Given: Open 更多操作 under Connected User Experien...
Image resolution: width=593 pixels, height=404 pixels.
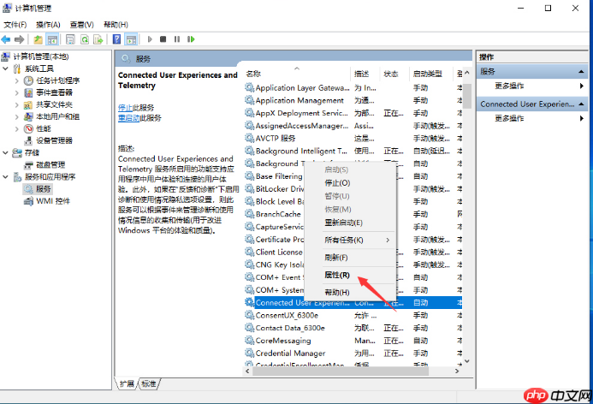Looking at the screenshot, I should pos(509,118).
